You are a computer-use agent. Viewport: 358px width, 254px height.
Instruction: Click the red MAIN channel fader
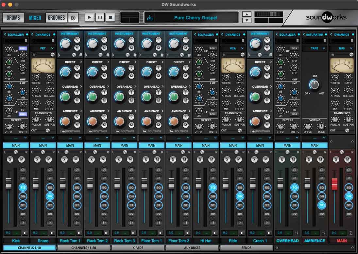pos(334,184)
